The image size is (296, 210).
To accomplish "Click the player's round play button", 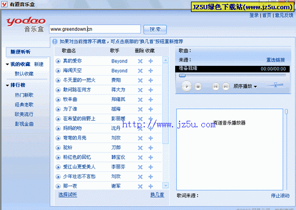I will coord(187,87).
